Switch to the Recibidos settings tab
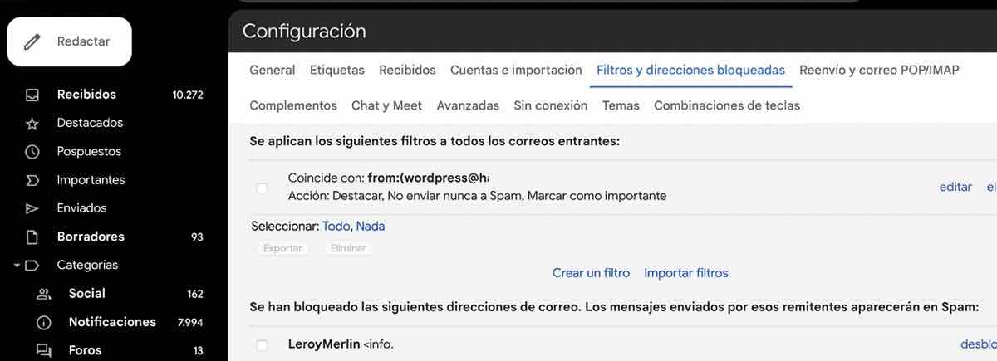997x361 pixels. [x=407, y=71]
